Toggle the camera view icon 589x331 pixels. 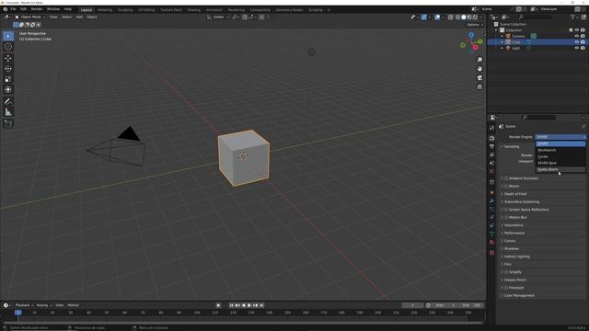point(479,77)
